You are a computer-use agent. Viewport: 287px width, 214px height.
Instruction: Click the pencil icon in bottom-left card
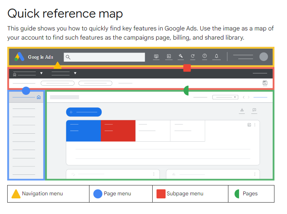(x=73, y=174)
